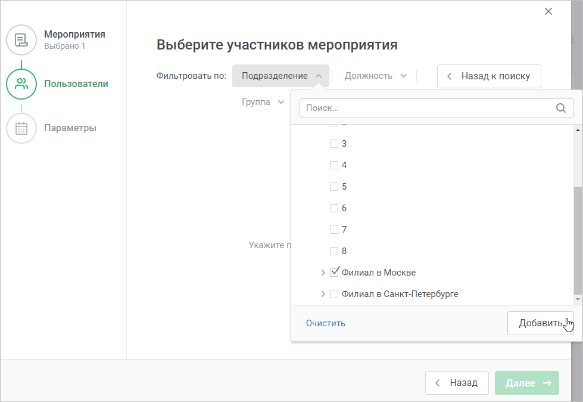Screen dimensions: 583x402
Task: Check the box for department 5
Action: 334,187
